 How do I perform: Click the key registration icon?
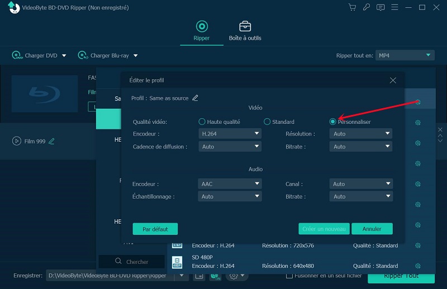point(367,7)
